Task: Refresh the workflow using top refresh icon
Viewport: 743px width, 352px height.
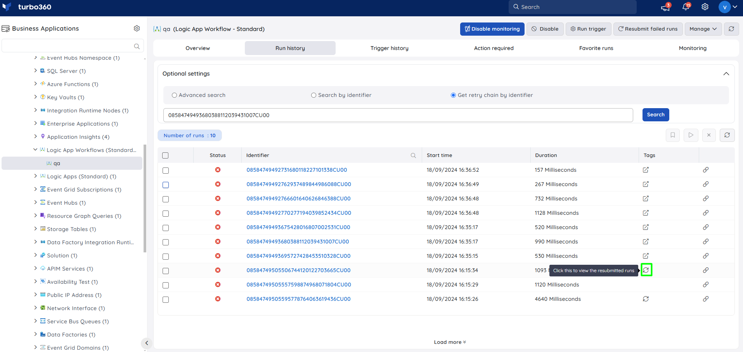Action: [x=731, y=29]
